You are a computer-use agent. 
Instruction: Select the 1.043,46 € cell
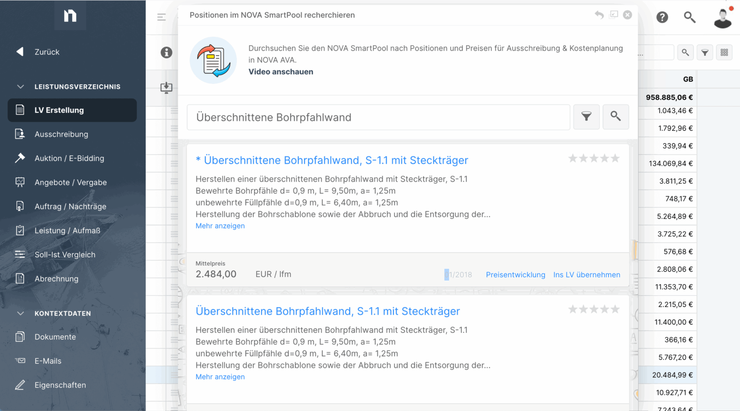click(x=668, y=111)
